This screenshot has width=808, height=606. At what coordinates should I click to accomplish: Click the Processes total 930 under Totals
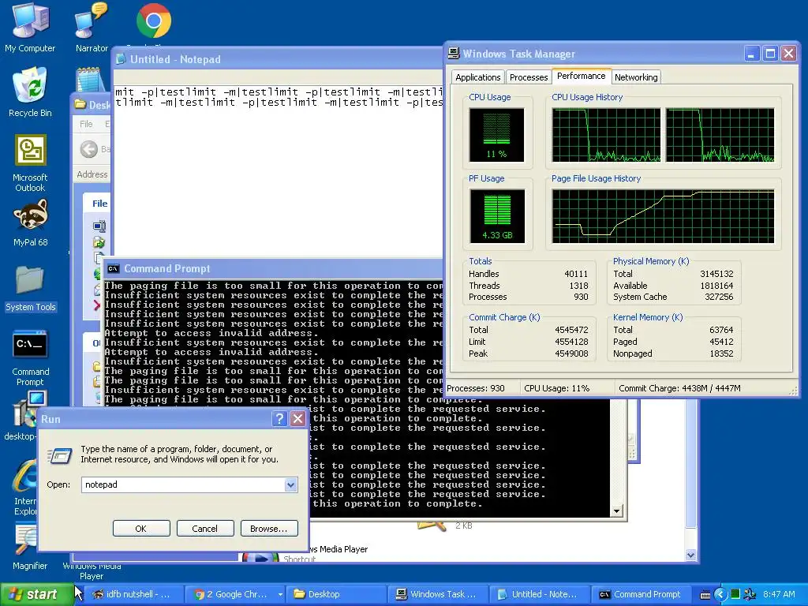coord(581,297)
